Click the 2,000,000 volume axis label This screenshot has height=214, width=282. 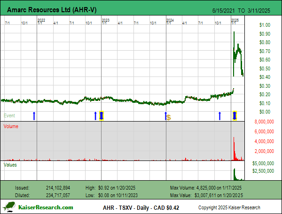[x=264, y=151]
